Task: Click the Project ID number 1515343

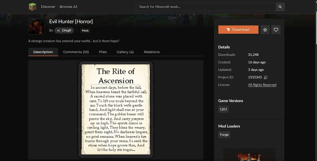Action: tap(255, 77)
